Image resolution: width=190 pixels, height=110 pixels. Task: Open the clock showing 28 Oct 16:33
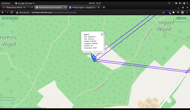click(x=95, y=3)
